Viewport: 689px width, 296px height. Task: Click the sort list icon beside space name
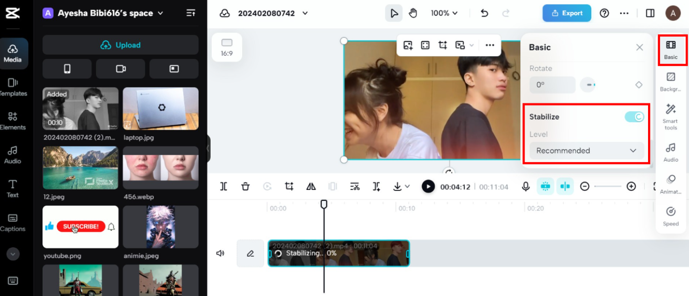coord(191,13)
